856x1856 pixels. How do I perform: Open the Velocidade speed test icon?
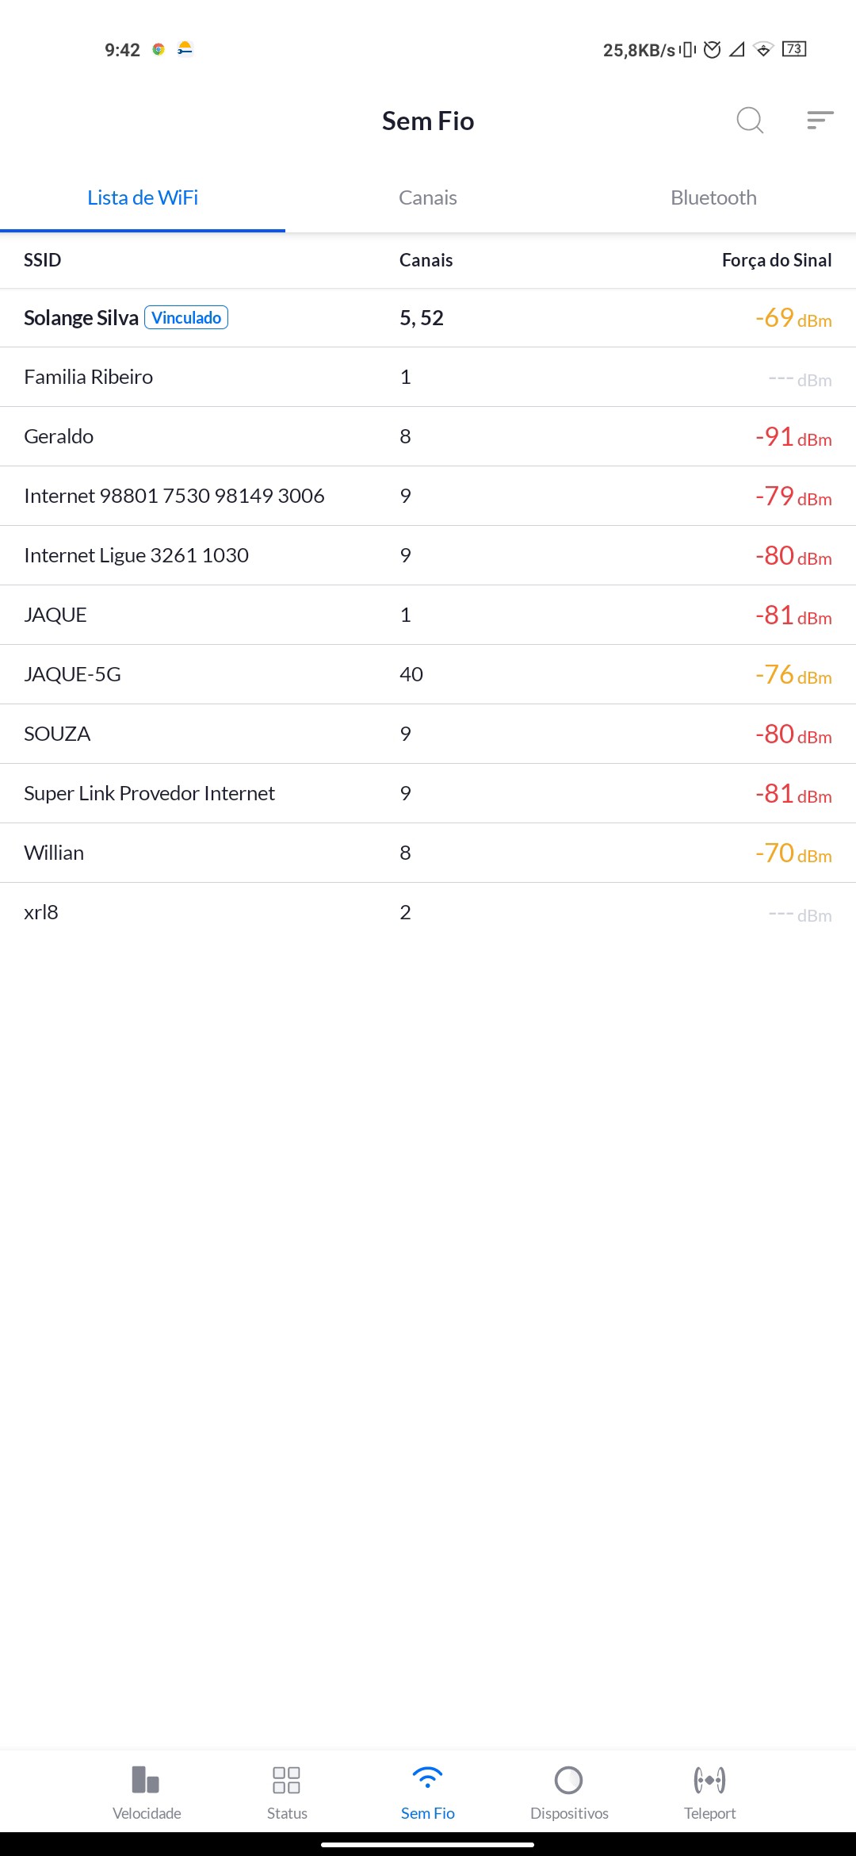[147, 1780]
